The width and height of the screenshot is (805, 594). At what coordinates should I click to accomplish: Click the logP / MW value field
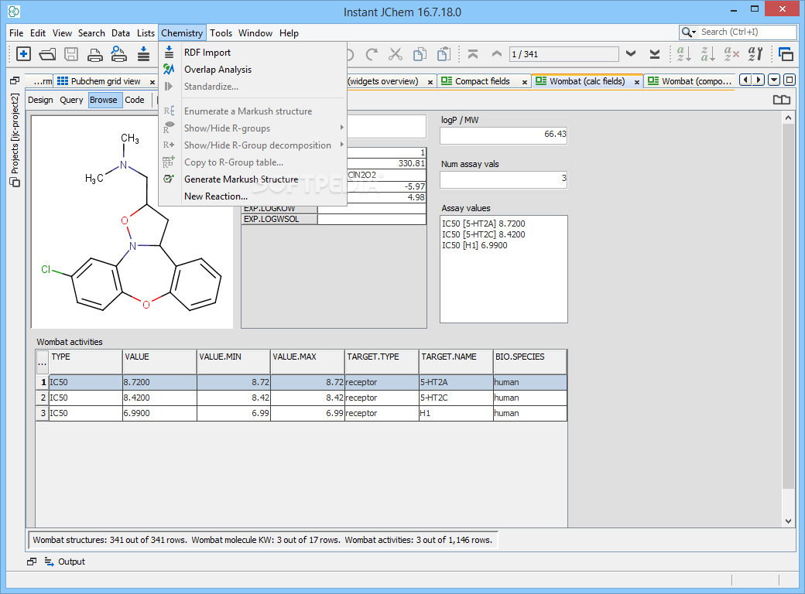tap(504, 135)
